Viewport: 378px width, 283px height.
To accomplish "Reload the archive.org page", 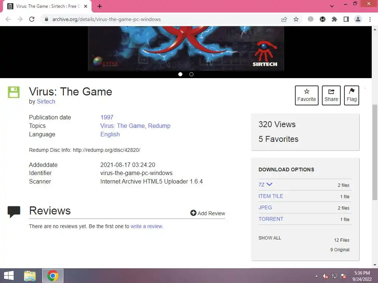I will click(32, 19).
